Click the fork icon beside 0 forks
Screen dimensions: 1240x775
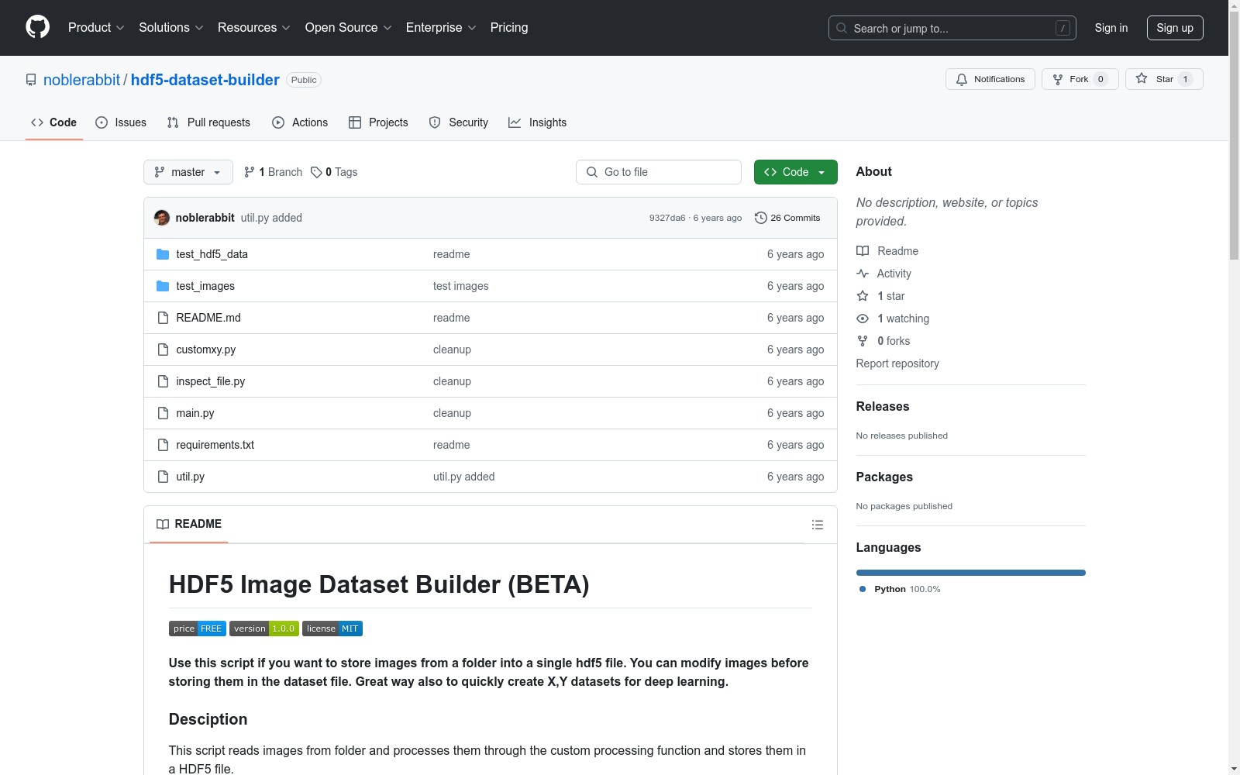tap(863, 341)
